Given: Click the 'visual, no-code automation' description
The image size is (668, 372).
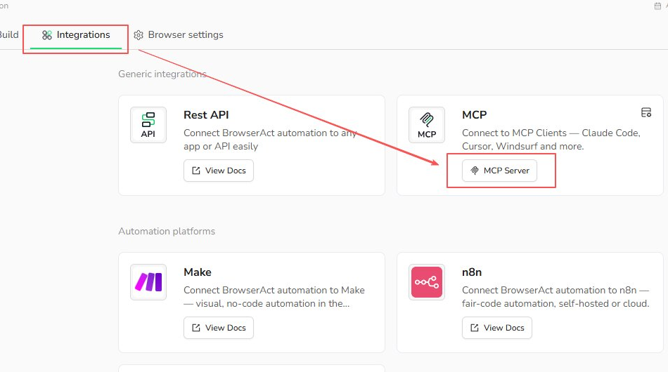Looking at the screenshot, I should [x=274, y=297].
